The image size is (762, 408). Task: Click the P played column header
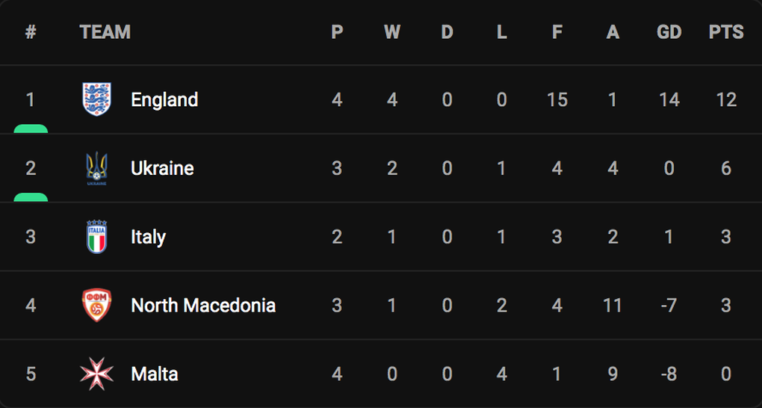(x=337, y=32)
